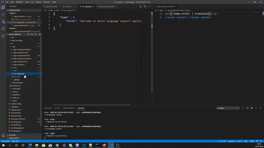The width and height of the screenshot is (264, 148).
Task: Click the Refresh Explorer icon
Action: coord(36,35)
